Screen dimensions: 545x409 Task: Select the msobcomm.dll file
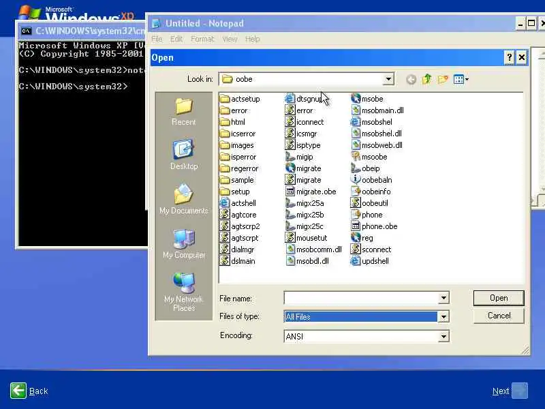point(313,249)
